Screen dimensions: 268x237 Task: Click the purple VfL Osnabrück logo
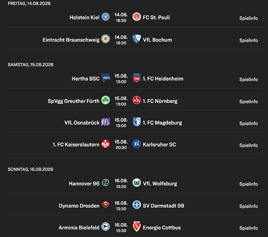point(105,122)
